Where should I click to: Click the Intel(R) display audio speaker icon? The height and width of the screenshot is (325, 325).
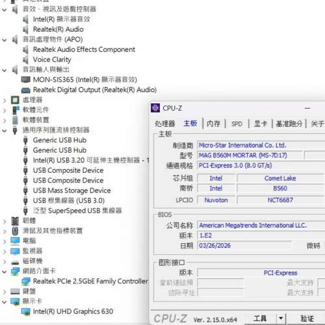pos(25,19)
